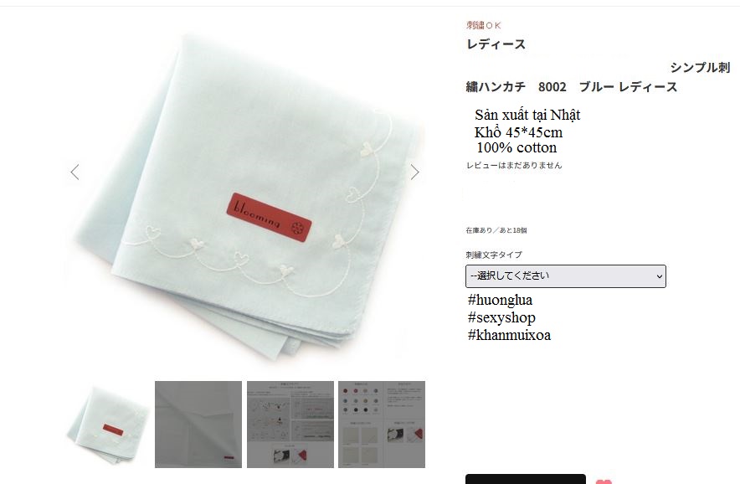Expand the dropdown using its chevron arrow
This screenshot has width=740, height=484.
pos(660,276)
